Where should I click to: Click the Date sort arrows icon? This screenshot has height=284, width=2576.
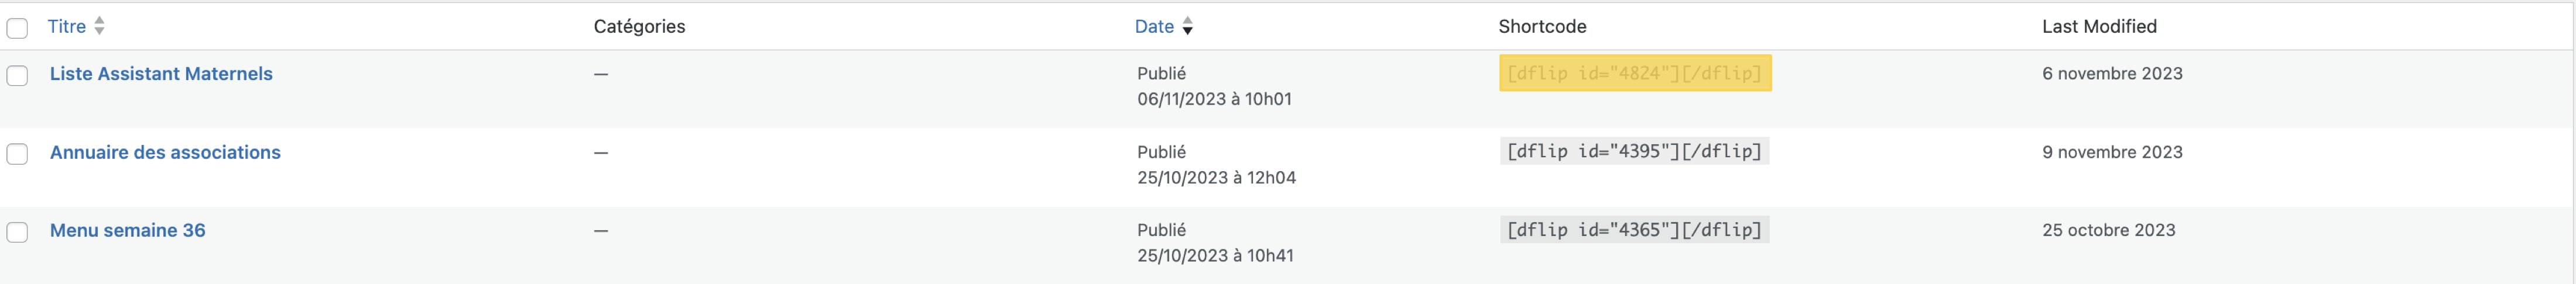click(1187, 27)
